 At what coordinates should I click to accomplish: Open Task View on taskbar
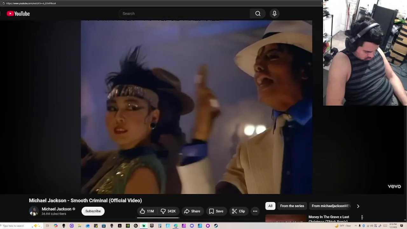pos(47,226)
